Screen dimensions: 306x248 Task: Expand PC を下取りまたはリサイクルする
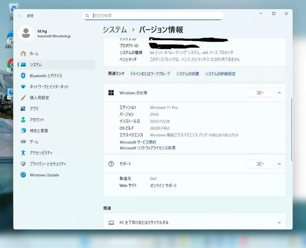tap(279, 223)
